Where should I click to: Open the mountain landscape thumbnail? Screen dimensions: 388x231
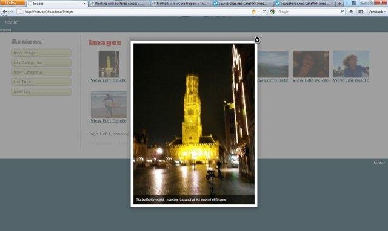coord(273,64)
